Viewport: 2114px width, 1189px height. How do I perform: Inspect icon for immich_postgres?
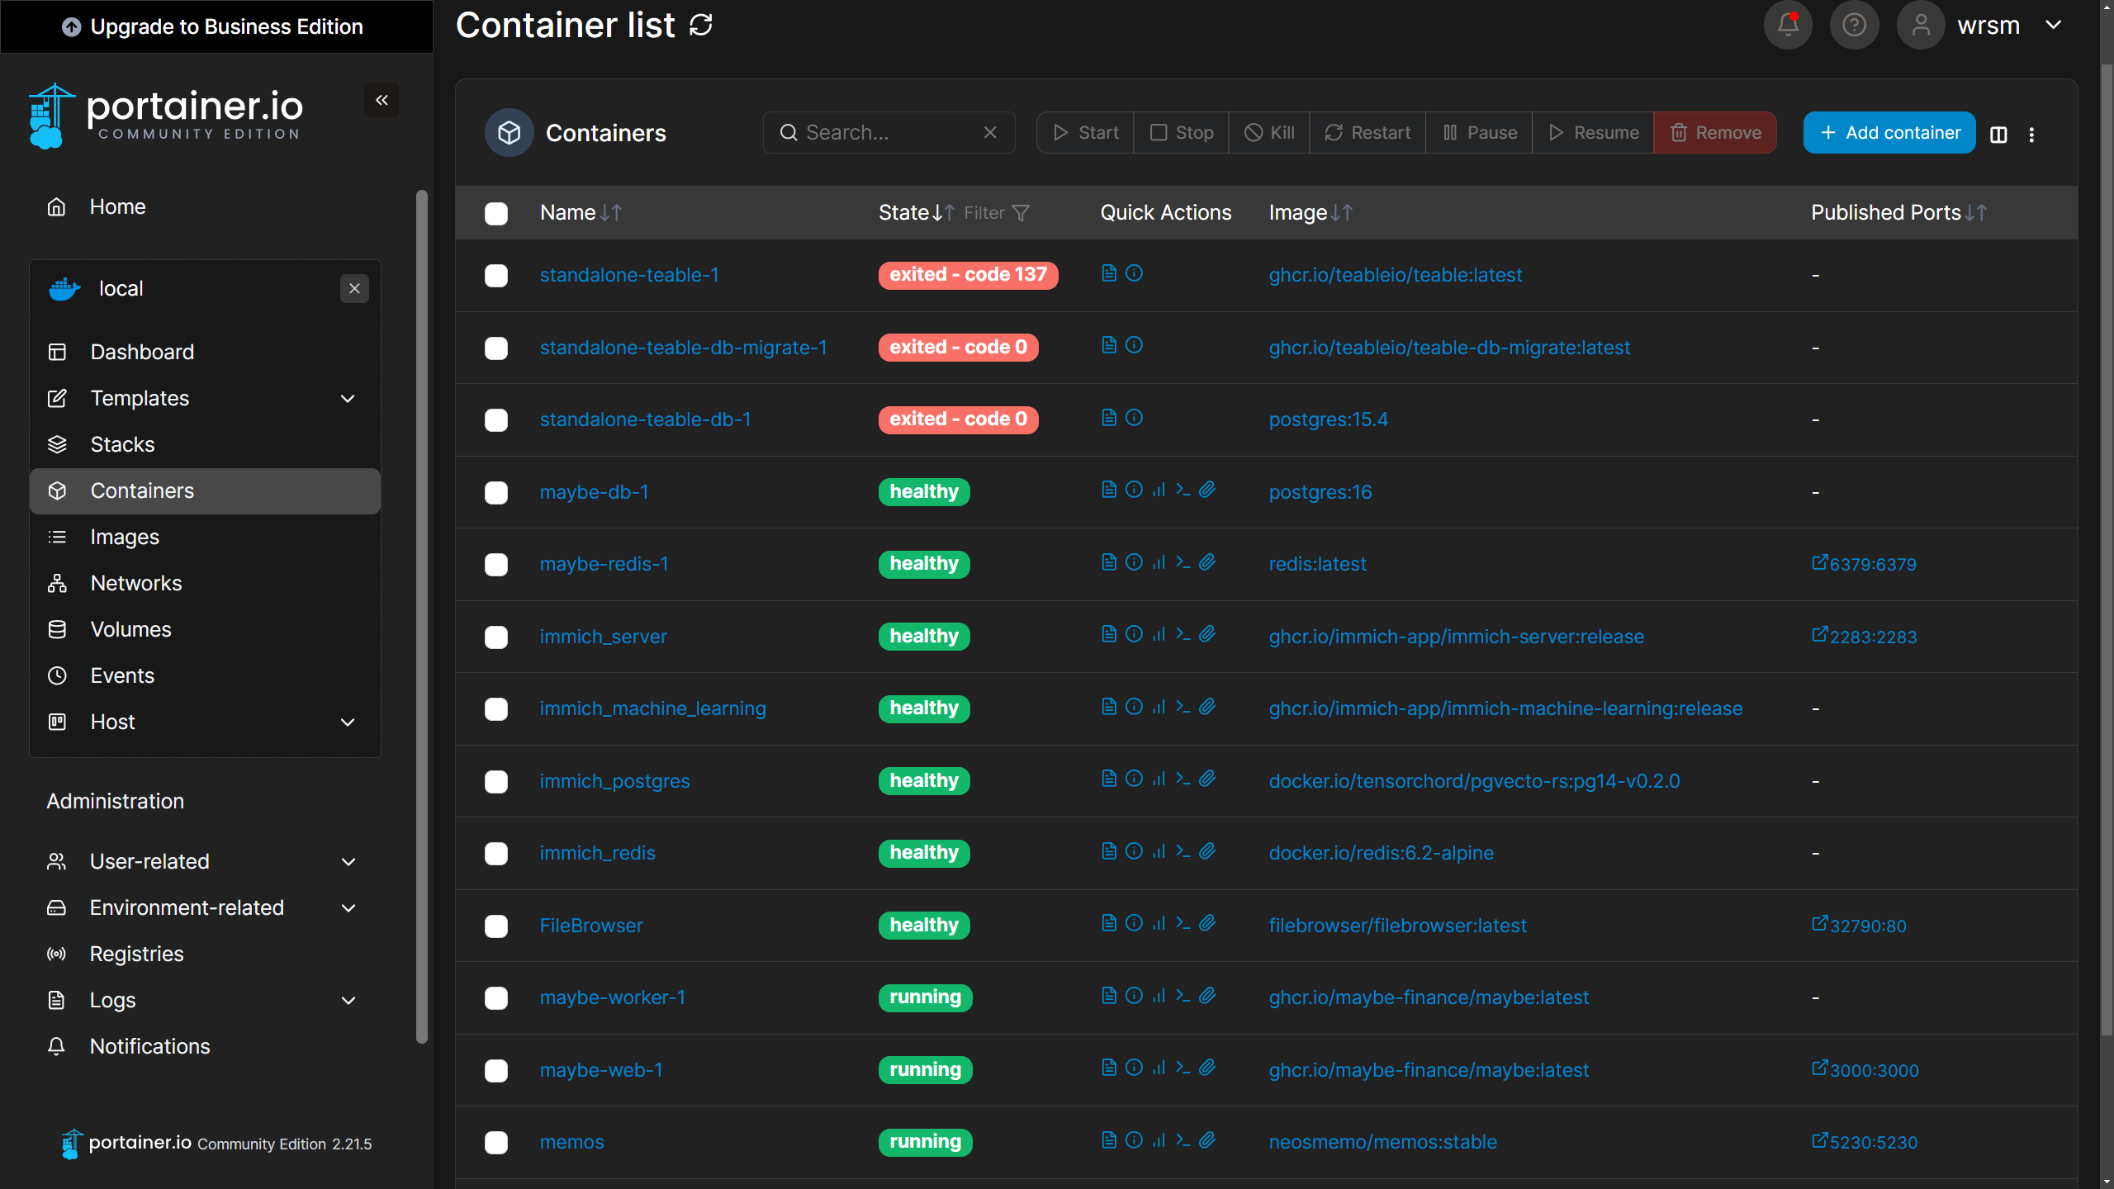tap(1134, 779)
